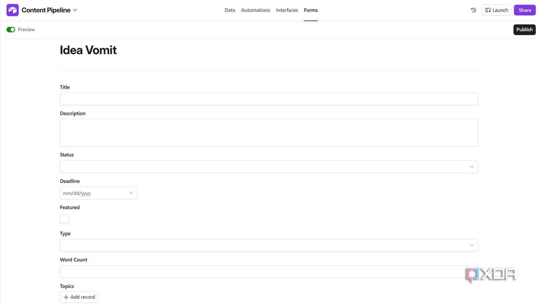Open the base history icon
Viewport: 537px width, 304px height.
pos(473,10)
